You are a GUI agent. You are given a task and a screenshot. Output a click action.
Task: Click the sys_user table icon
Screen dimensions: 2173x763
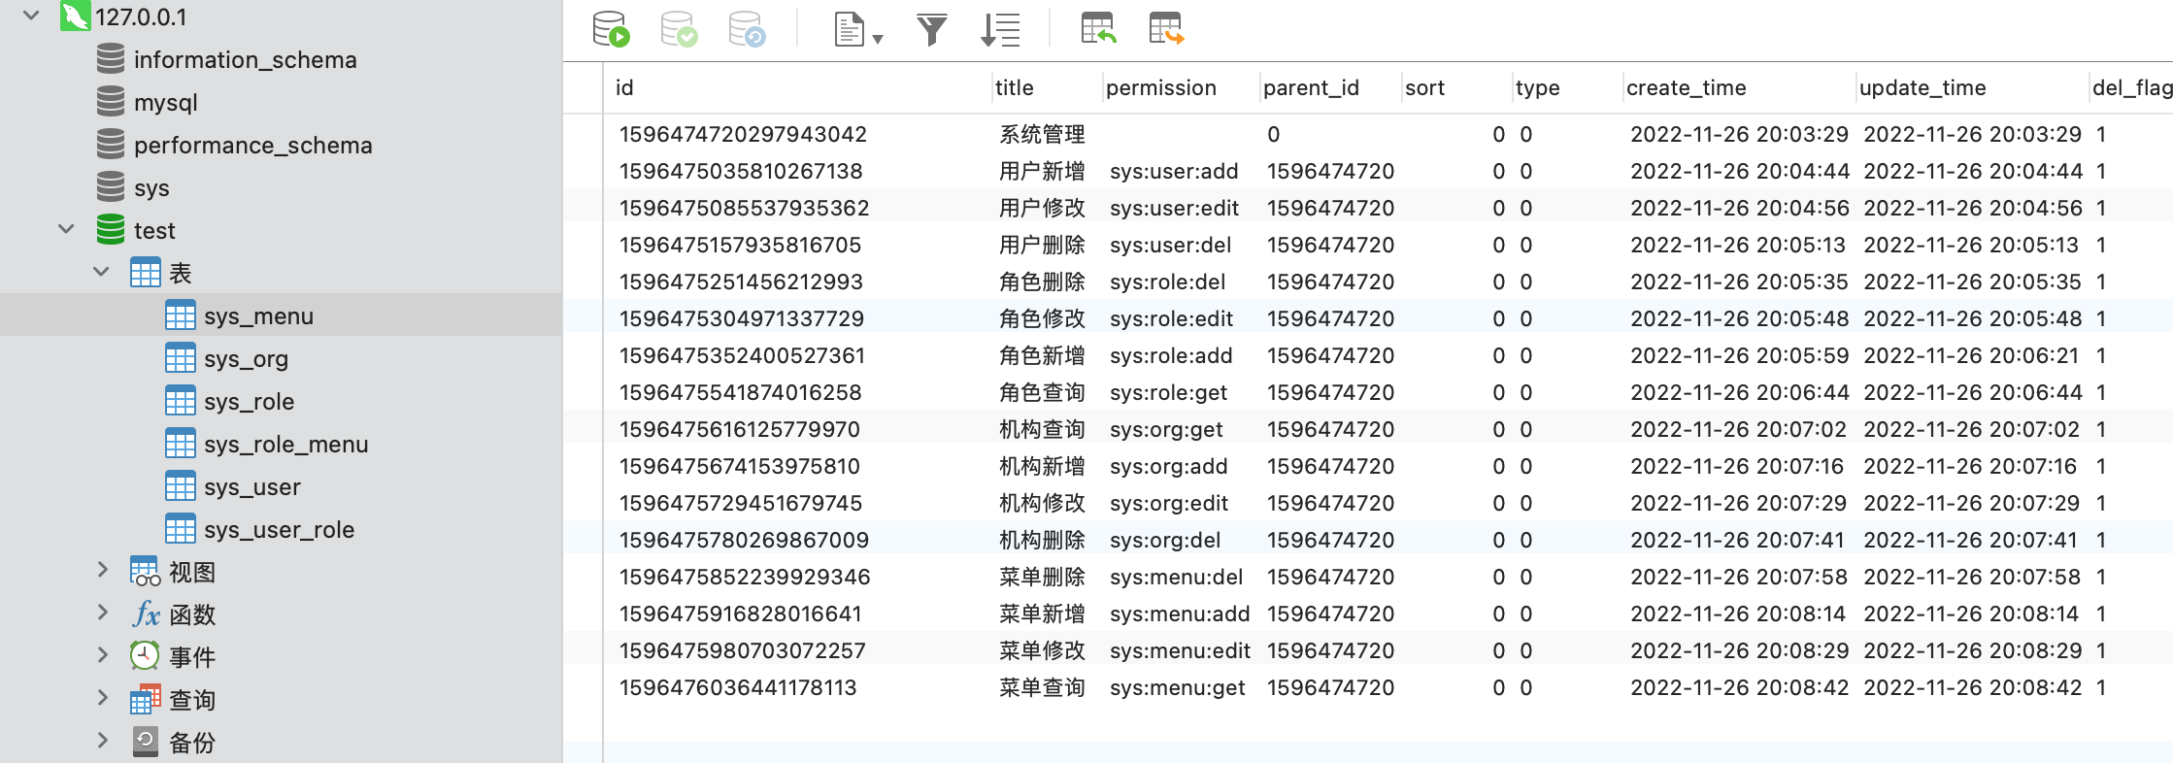click(x=181, y=486)
